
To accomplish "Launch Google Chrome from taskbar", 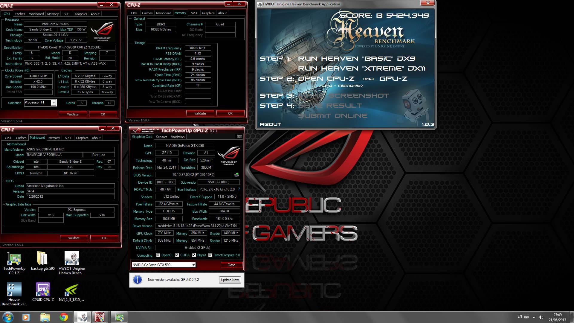I will [63, 317].
